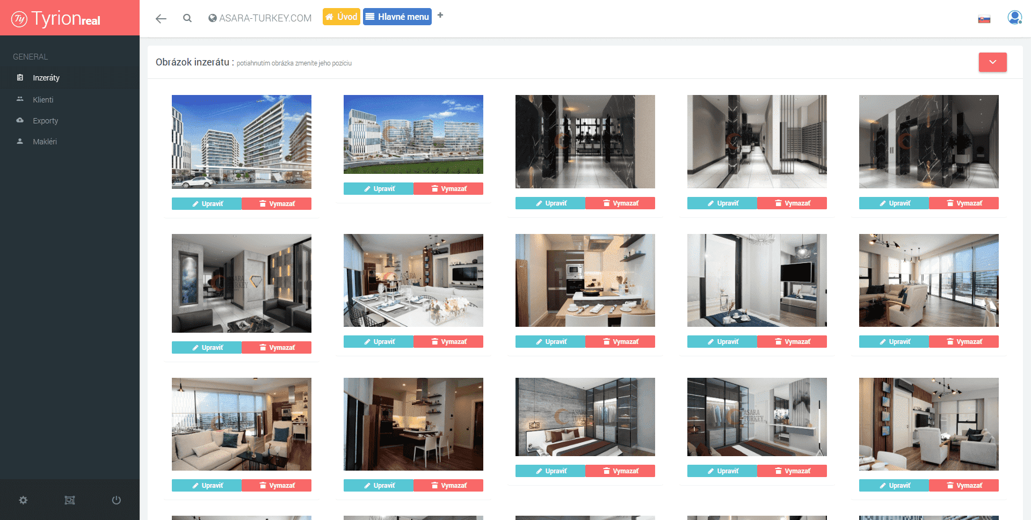Open ASARA-TURKEY.COM website link

(260, 18)
